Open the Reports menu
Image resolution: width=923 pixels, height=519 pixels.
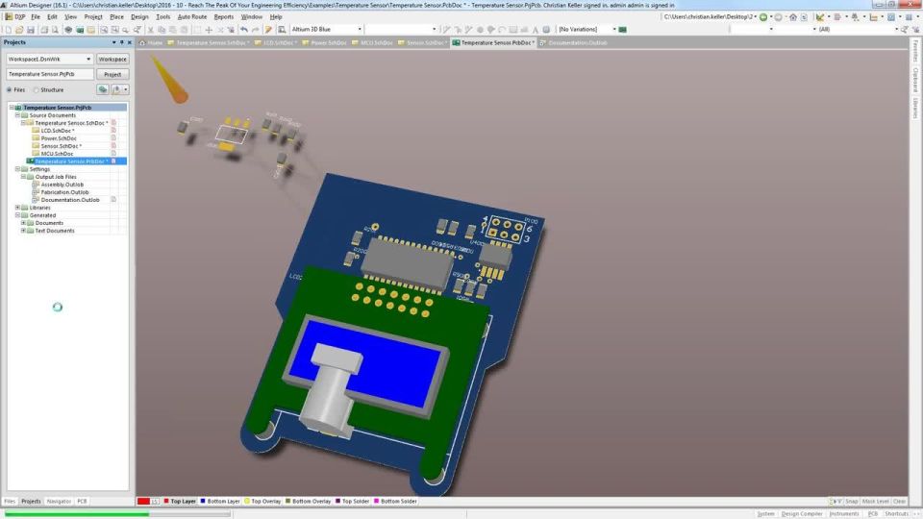[224, 17]
